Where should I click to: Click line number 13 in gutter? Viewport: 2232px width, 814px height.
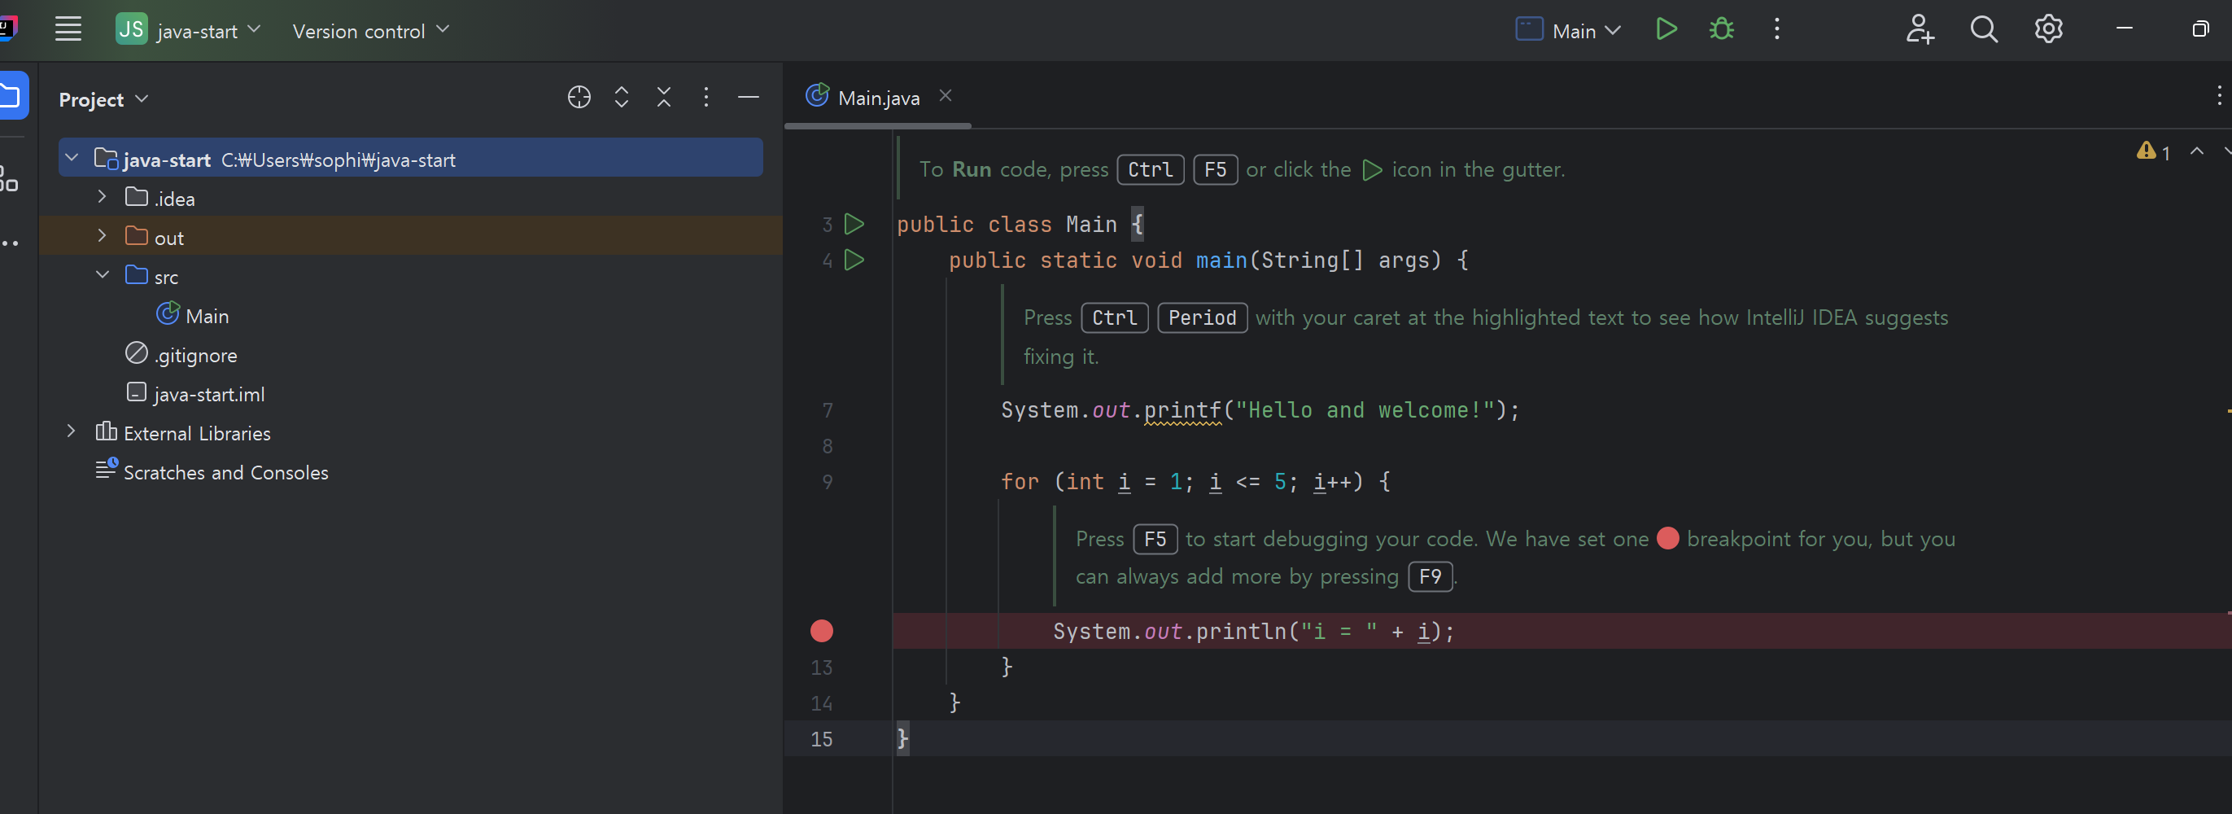(x=821, y=667)
